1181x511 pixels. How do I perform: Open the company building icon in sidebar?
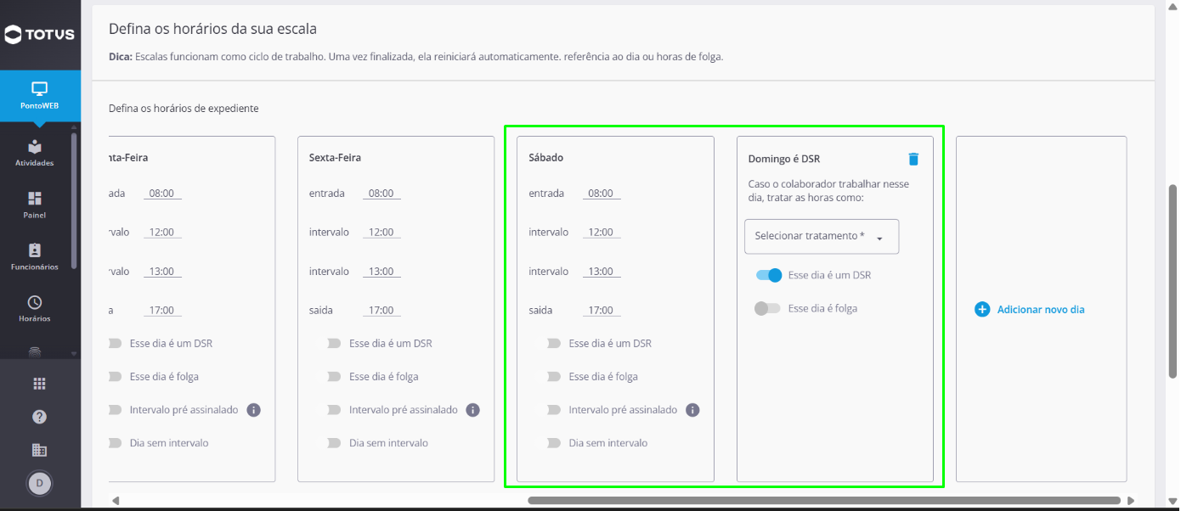point(39,450)
